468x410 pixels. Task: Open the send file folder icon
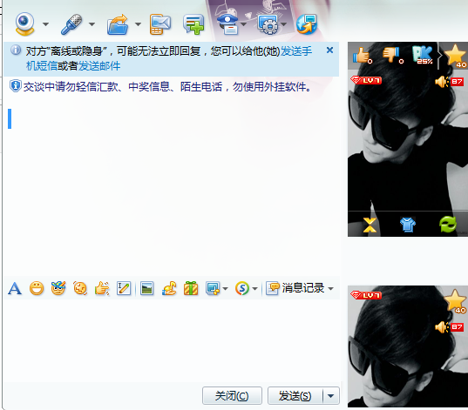pos(118,24)
